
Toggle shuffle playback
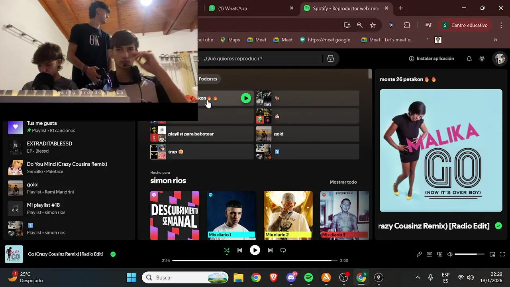point(227,250)
